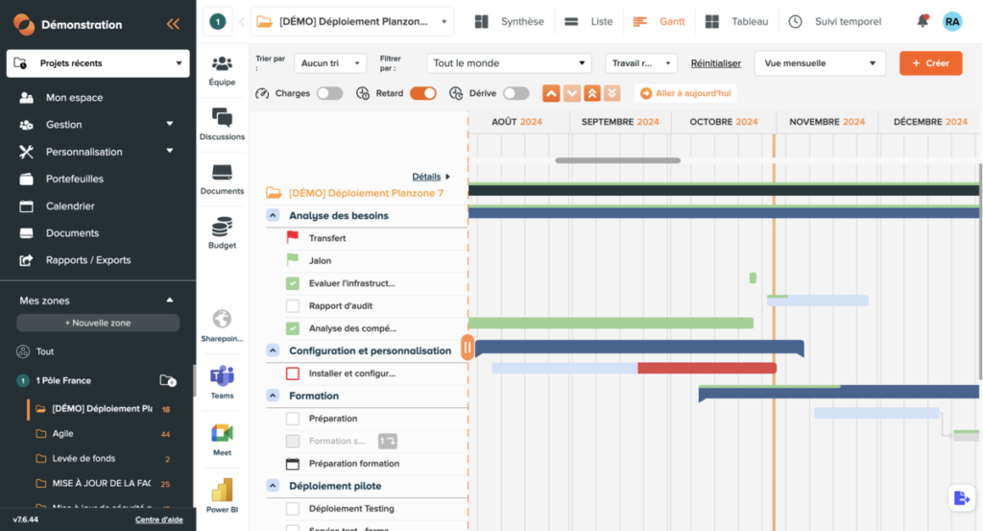Open the Équipe team panel icon
Image resolution: width=983 pixels, height=531 pixels.
(x=222, y=65)
